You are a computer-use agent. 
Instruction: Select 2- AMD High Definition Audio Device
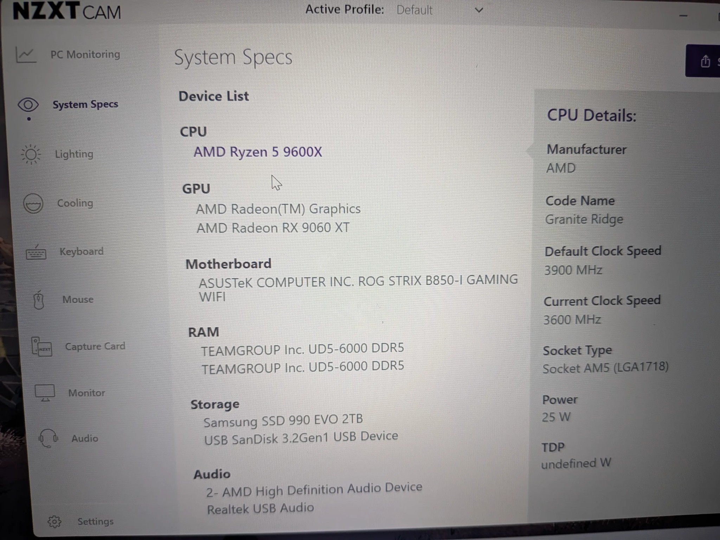[x=314, y=489]
